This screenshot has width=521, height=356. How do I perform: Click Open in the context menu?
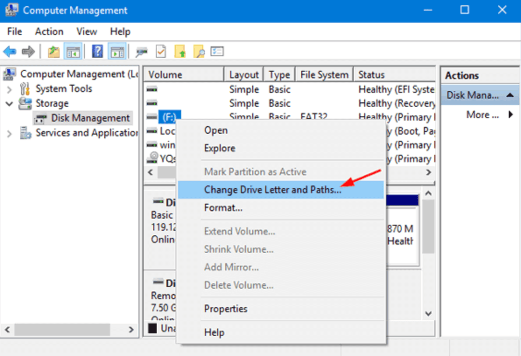[215, 130]
